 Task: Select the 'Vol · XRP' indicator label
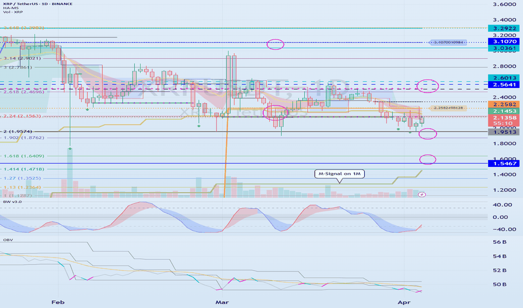click(13, 12)
